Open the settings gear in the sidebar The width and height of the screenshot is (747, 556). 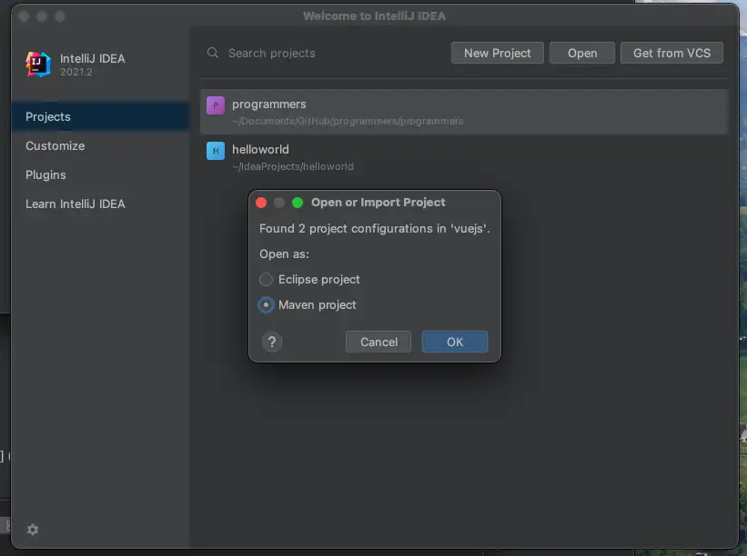click(33, 530)
